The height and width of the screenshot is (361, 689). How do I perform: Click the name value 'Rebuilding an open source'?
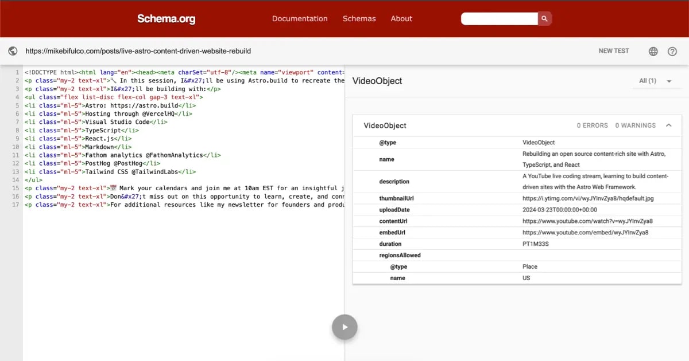click(594, 159)
